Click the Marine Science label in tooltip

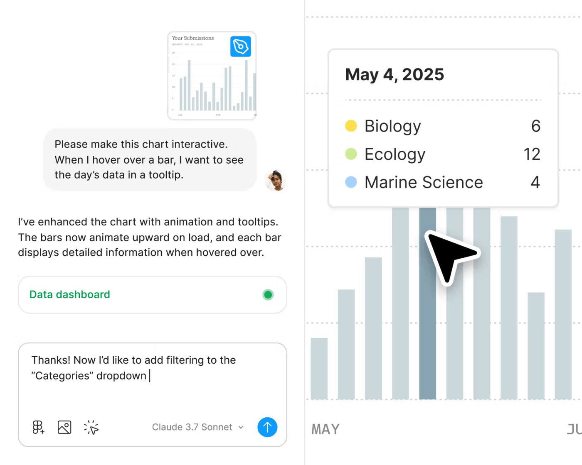424,182
